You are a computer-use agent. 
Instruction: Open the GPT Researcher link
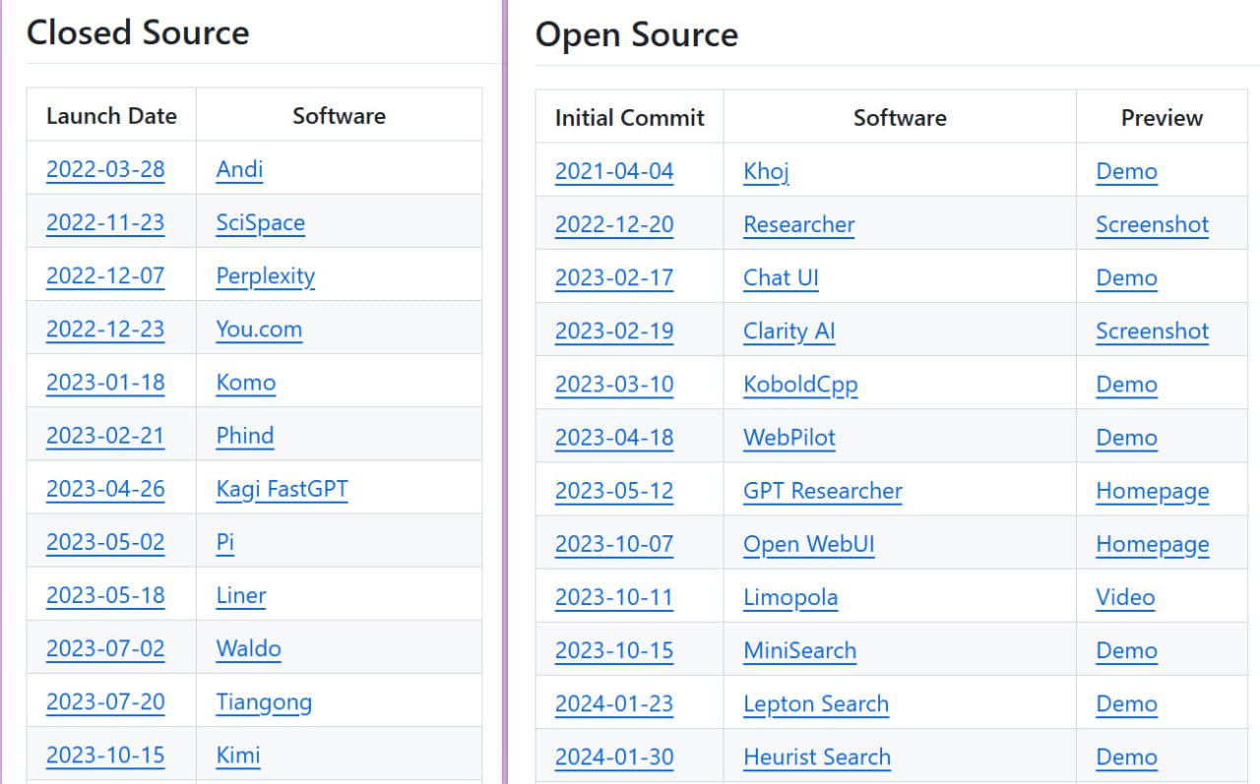point(823,490)
